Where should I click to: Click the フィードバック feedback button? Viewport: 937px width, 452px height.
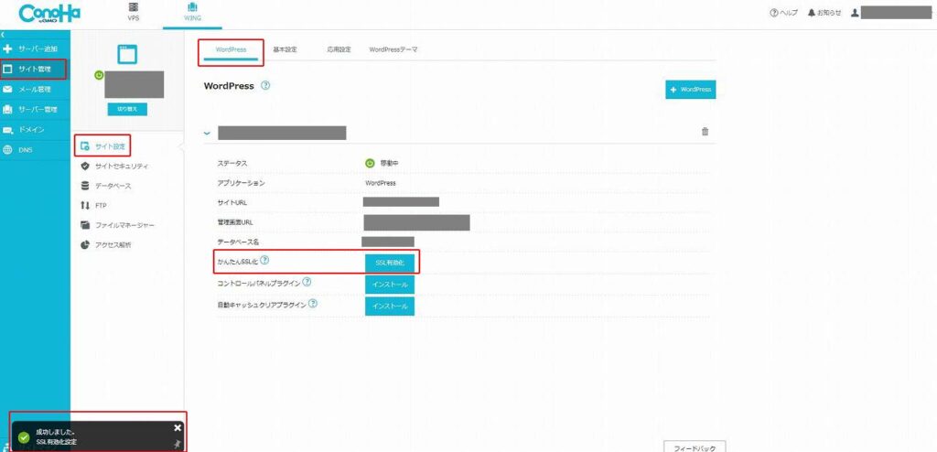click(695, 447)
